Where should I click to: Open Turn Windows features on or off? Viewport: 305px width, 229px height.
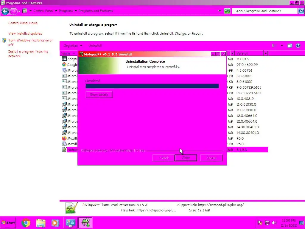[x=31, y=42]
